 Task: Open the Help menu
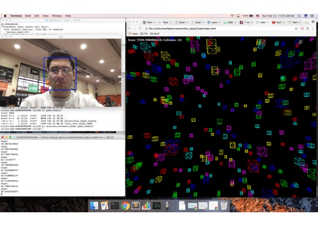tap(68, 16)
